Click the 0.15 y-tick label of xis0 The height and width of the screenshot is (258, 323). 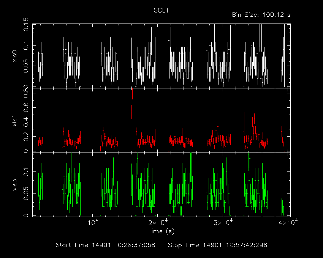[26, 25]
